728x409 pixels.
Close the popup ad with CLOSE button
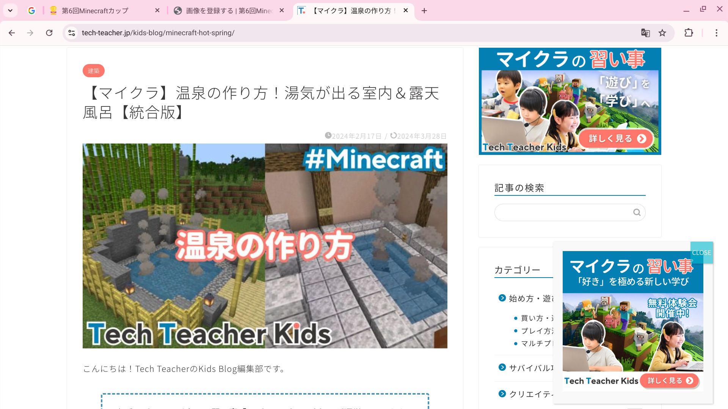click(701, 253)
